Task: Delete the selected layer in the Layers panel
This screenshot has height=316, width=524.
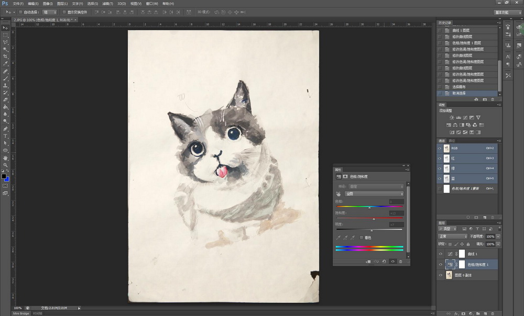Action: tap(493, 314)
